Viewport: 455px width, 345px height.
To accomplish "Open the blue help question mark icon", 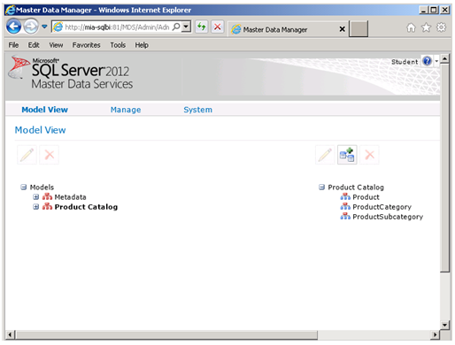I will pos(427,61).
